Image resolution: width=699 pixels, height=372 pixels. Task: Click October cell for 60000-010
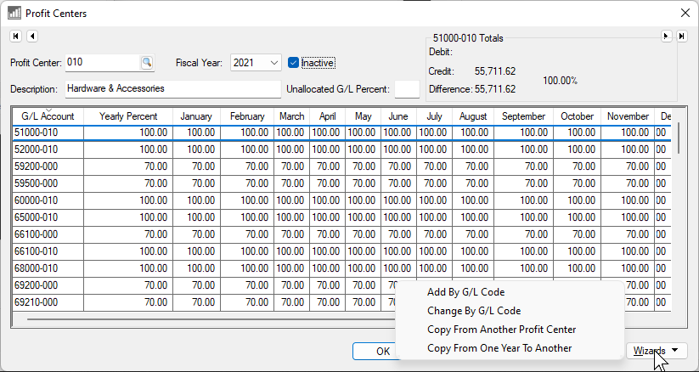(578, 200)
